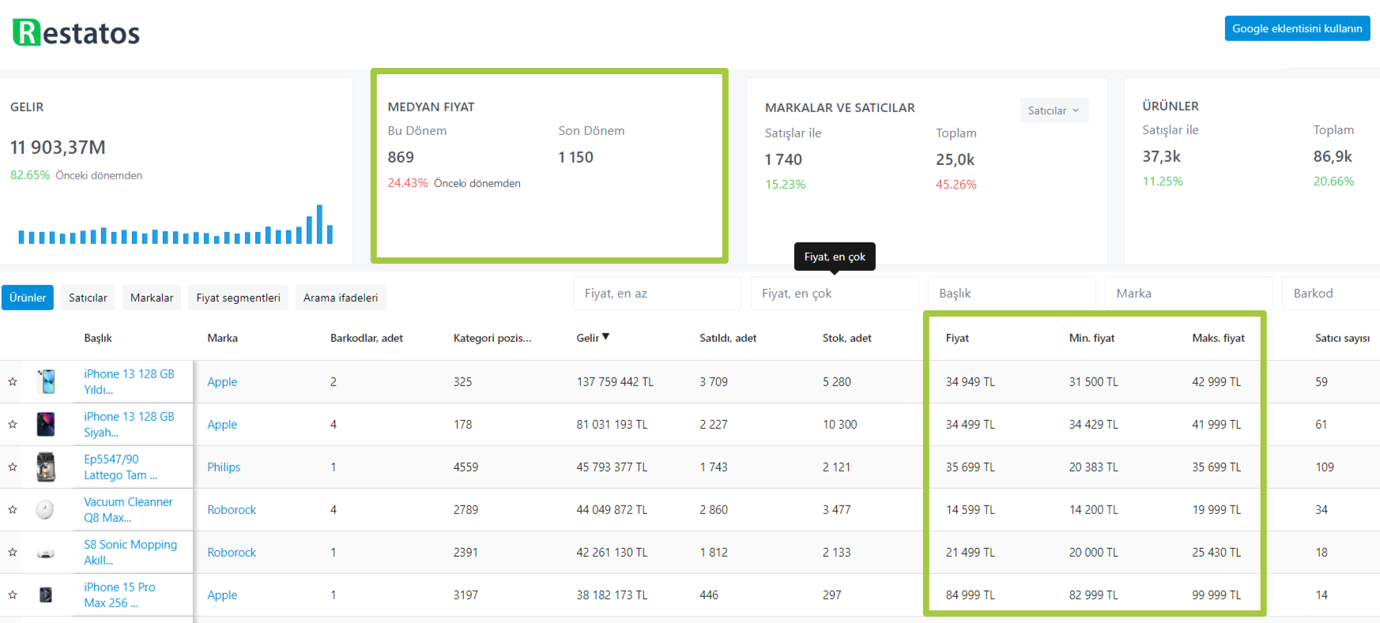Open iPhone 13 128 GB Siyah link
Image resolution: width=1380 pixels, height=623 pixels.
[129, 424]
